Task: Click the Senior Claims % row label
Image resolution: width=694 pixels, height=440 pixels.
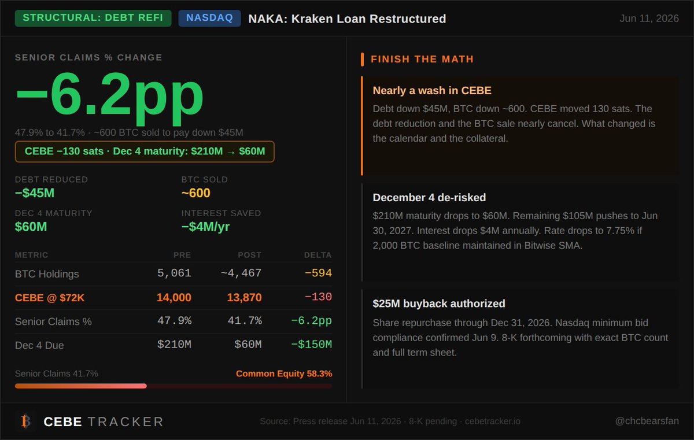Action: click(x=53, y=321)
